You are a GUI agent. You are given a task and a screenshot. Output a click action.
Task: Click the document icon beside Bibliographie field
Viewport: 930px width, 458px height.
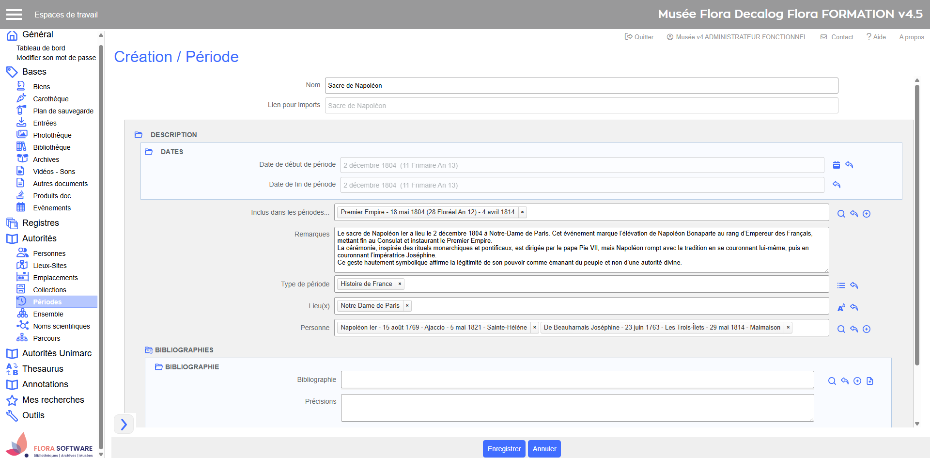pyautogui.click(x=870, y=381)
